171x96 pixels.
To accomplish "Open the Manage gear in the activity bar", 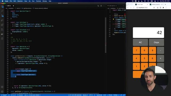I will (x=2, y=91).
